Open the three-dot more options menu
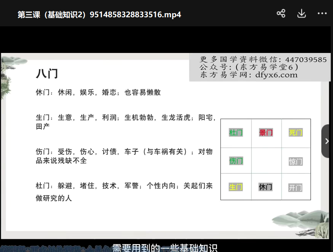This screenshot has height=252, width=333. pos(322,14)
